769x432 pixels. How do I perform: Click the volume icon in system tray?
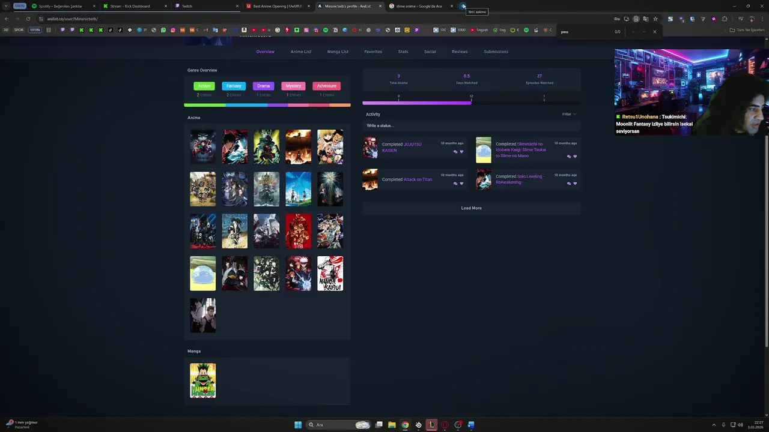(x=740, y=425)
